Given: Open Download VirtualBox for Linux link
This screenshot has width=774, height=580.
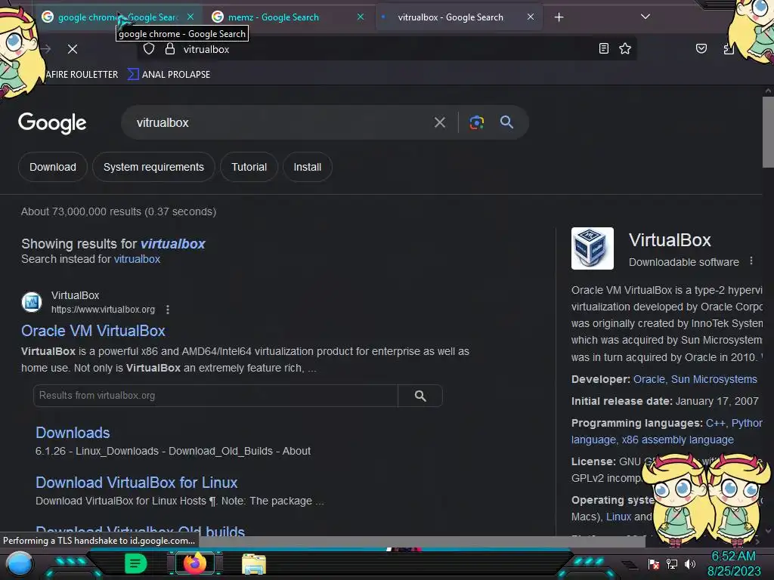Looking at the screenshot, I should click(136, 483).
